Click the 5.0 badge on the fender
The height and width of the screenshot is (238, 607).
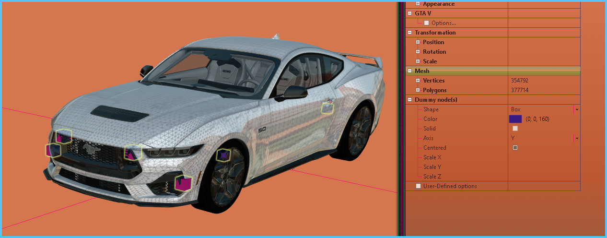point(262,130)
